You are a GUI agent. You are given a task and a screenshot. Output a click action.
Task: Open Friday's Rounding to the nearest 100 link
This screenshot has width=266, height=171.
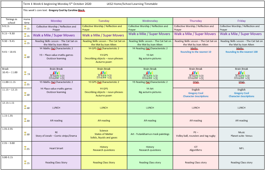[x=241, y=52]
